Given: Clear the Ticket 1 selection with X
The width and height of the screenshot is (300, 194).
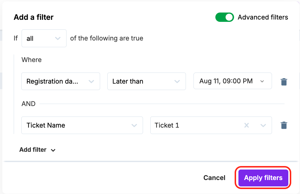Looking at the screenshot, I should click(x=247, y=126).
